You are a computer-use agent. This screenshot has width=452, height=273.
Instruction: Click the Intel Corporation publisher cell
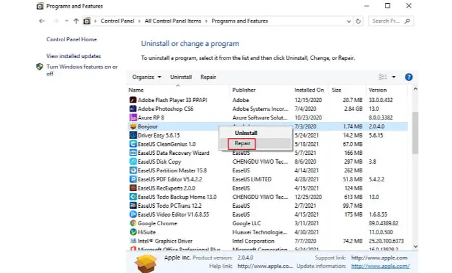pos(253,241)
